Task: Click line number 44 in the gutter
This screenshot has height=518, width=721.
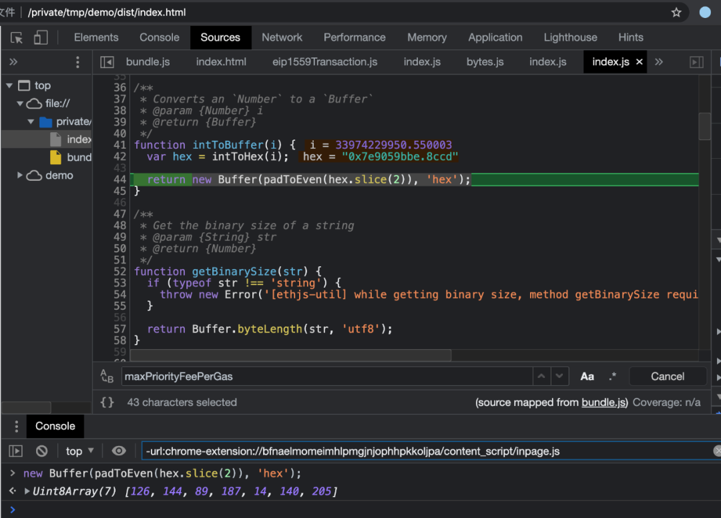Action: coord(120,180)
